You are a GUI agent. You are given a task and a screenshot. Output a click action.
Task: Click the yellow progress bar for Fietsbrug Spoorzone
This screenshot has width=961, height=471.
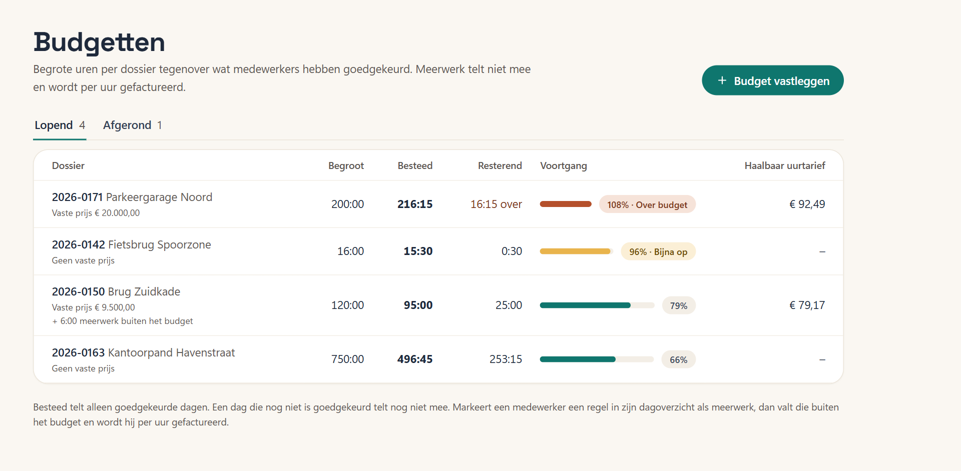[x=576, y=251]
